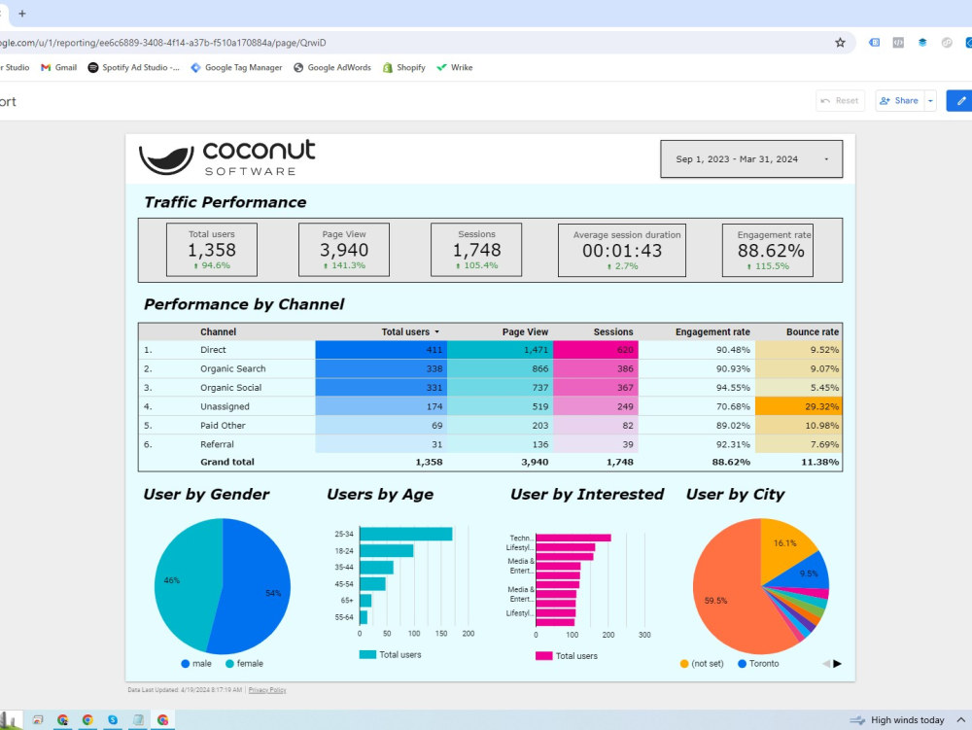Click the Share button
Image resolution: width=972 pixels, height=730 pixels.
point(899,101)
